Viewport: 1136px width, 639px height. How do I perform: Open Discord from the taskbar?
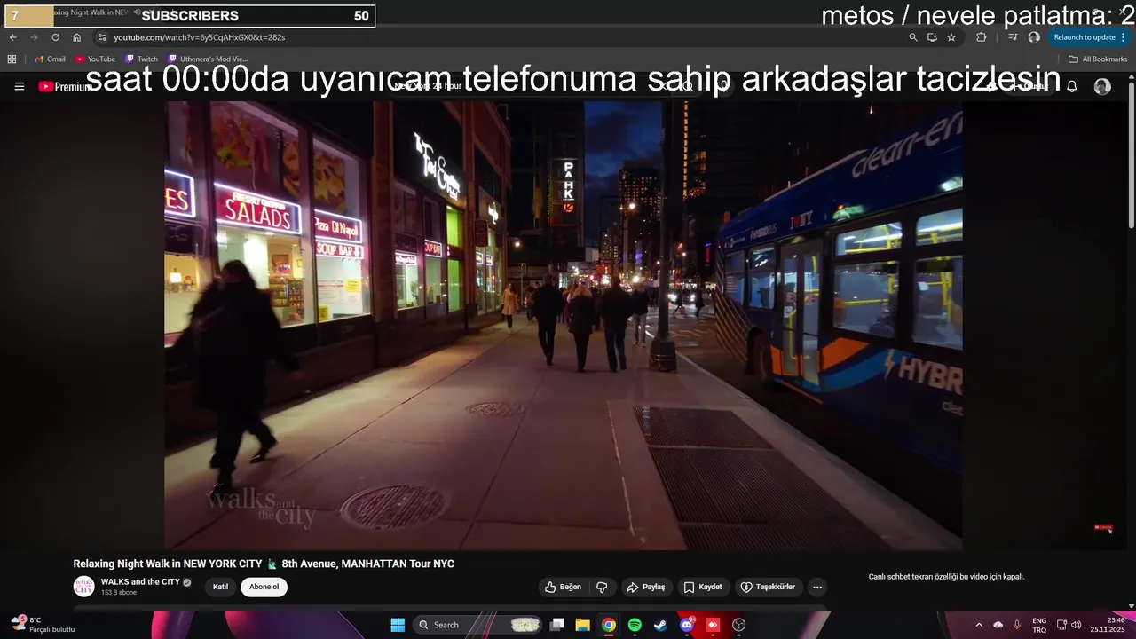coord(686,625)
